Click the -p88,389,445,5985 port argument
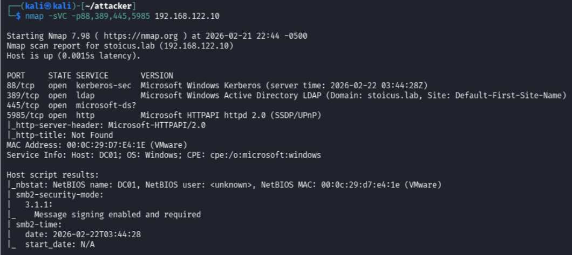 pyautogui.click(x=110, y=16)
